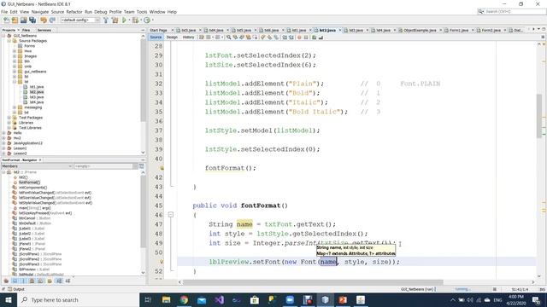Open the Output panel button
Viewport: 547px width, 307px height.
(x=16, y=289)
